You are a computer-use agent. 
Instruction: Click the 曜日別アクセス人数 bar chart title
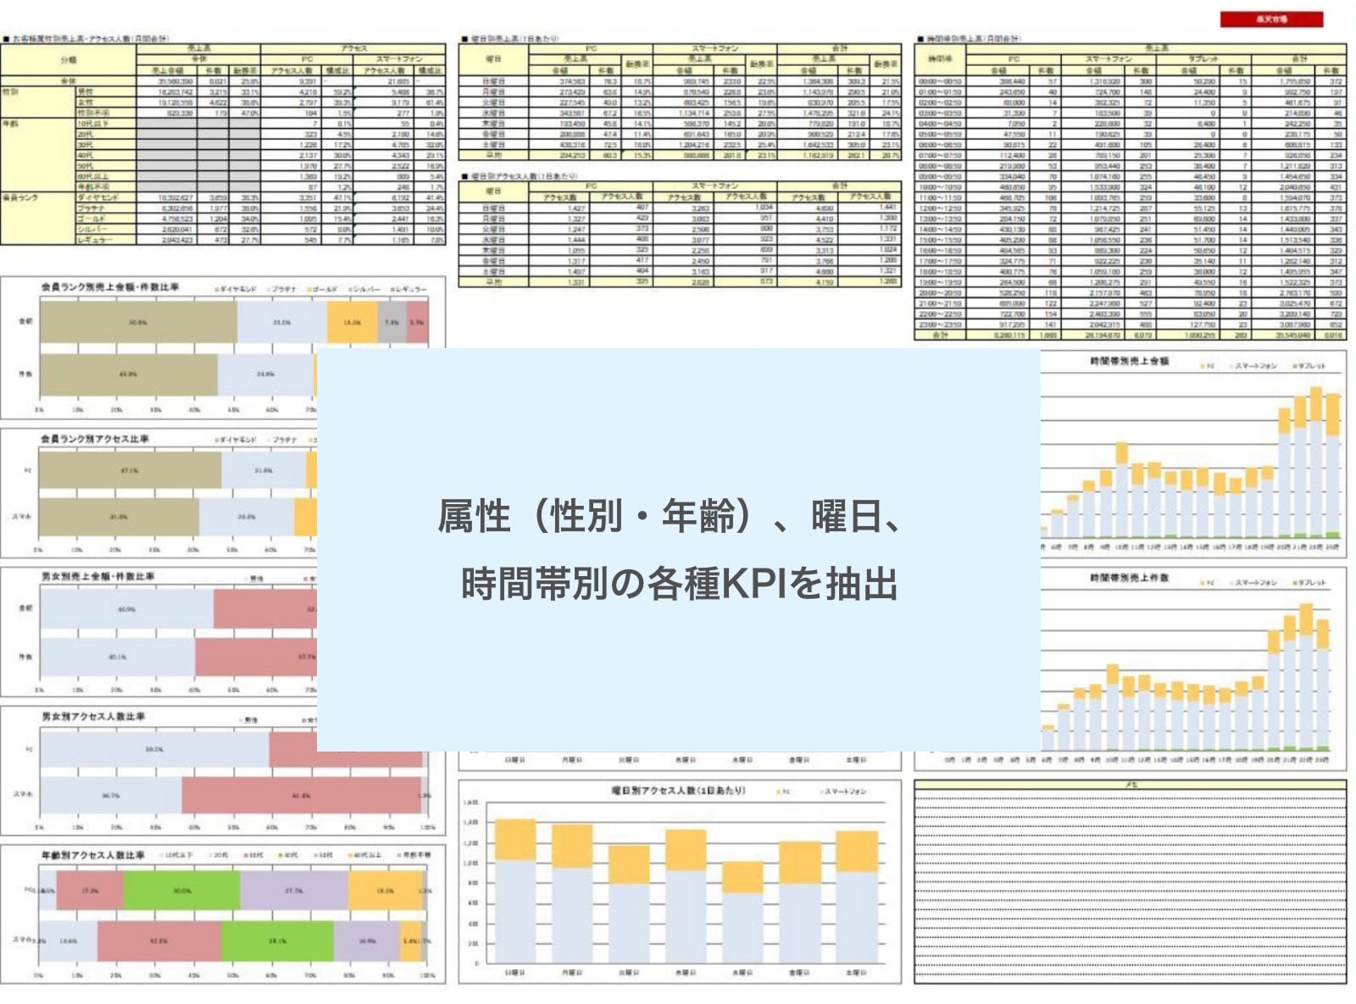point(678,790)
